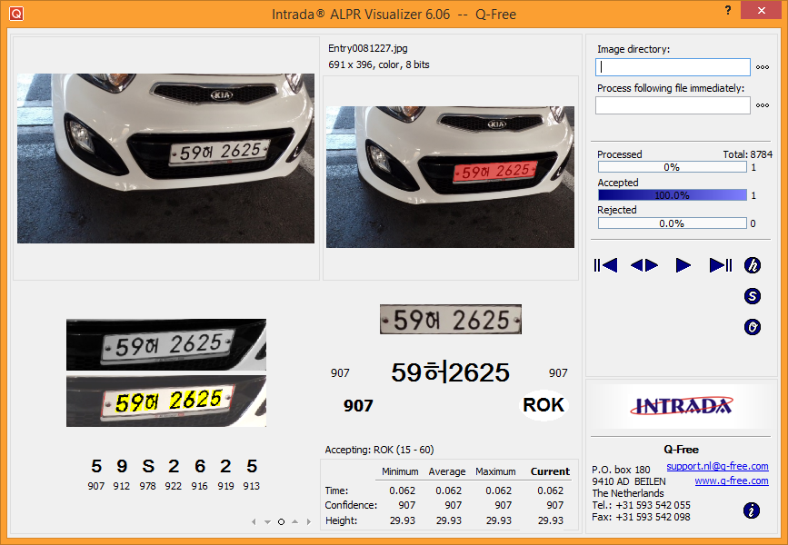This screenshot has height=545, width=788.
Task: Focus the 'Process following file immediately' input field
Action: tap(673, 105)
